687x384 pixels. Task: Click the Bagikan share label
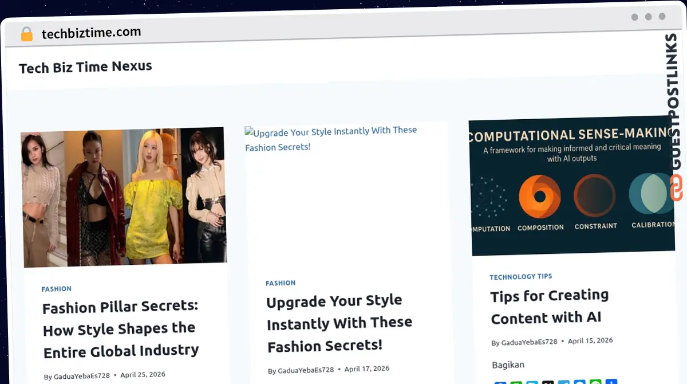tap(508, 365)
